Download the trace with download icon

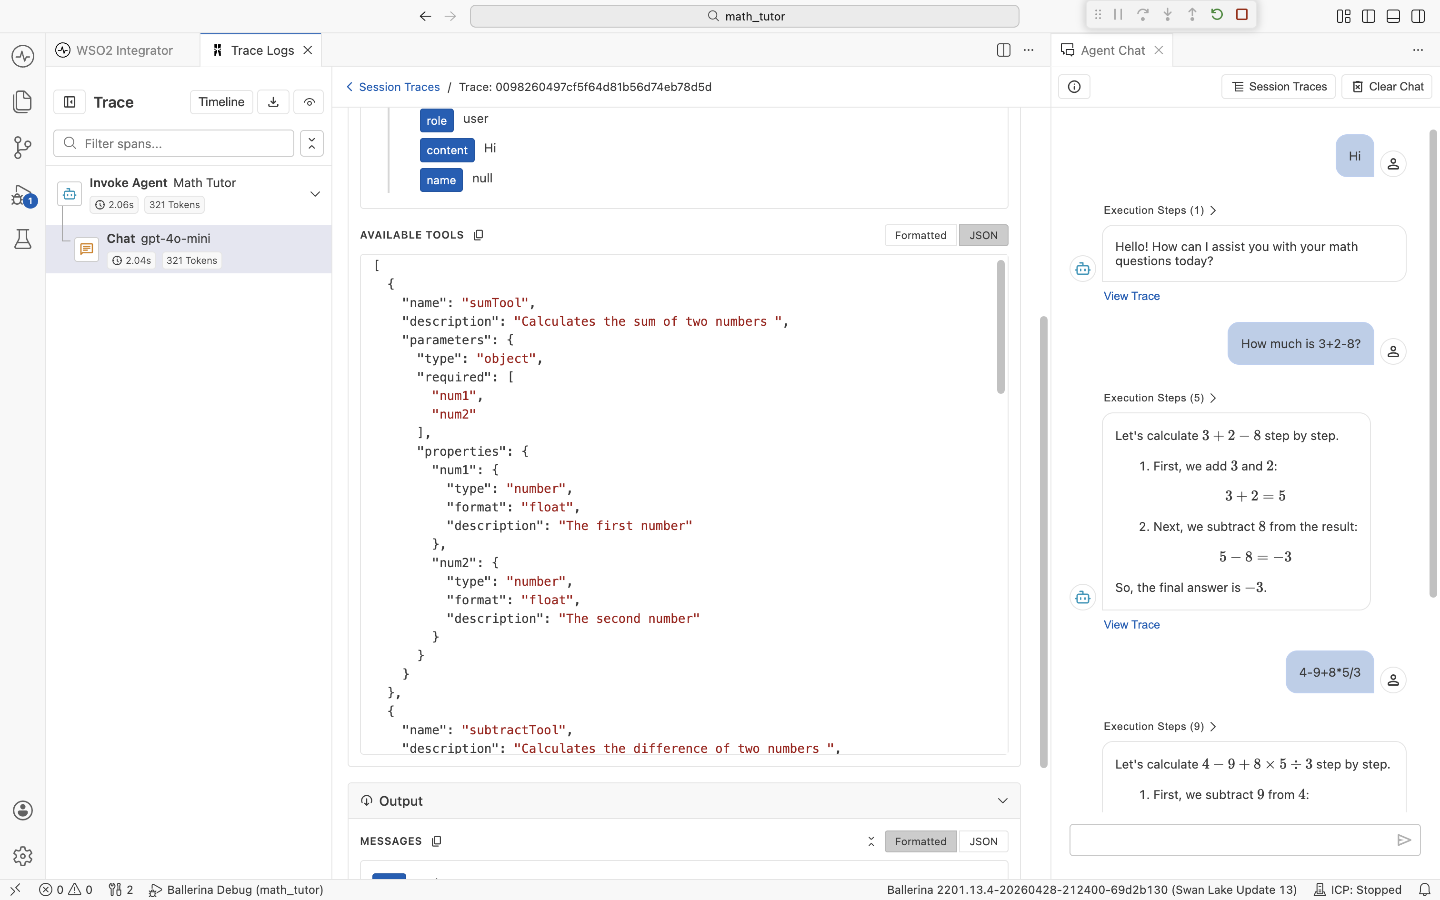(x=273, y=102)
